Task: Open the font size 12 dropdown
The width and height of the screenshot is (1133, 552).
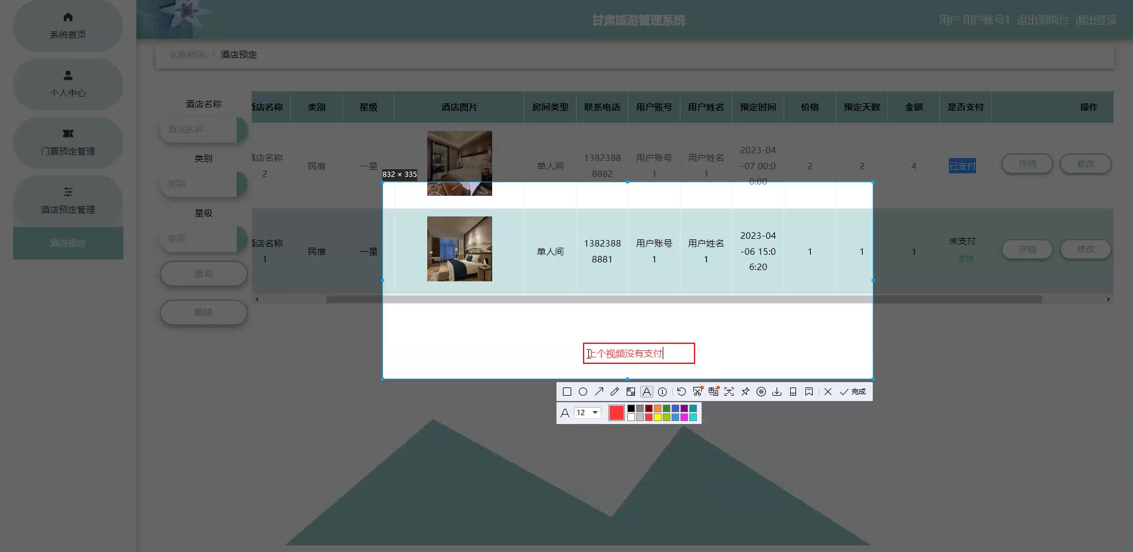Action: [587, 413]
